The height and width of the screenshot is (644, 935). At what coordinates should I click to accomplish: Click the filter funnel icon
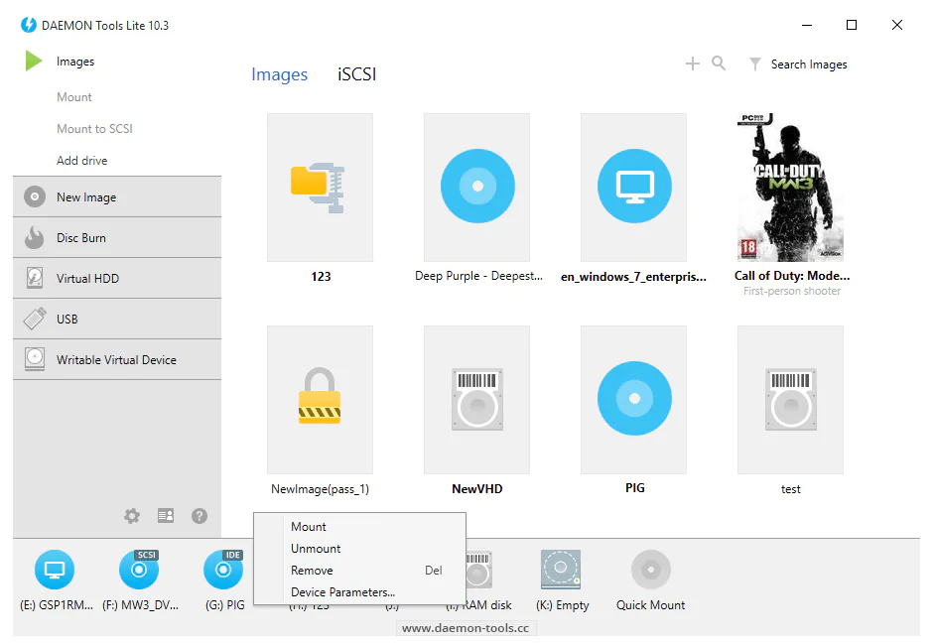pos(754,64)
